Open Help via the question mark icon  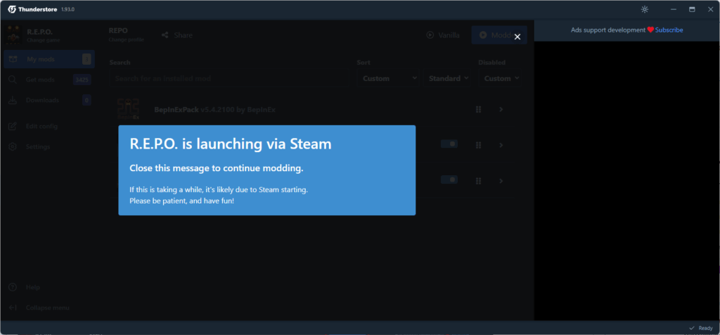13,287
